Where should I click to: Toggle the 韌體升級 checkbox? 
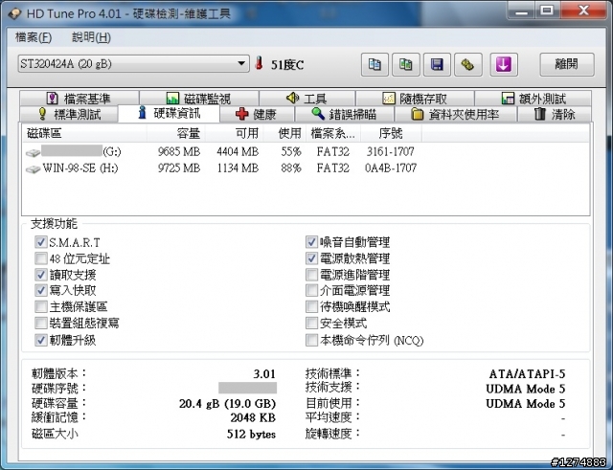pyautogui.click(x=40, y=340)
